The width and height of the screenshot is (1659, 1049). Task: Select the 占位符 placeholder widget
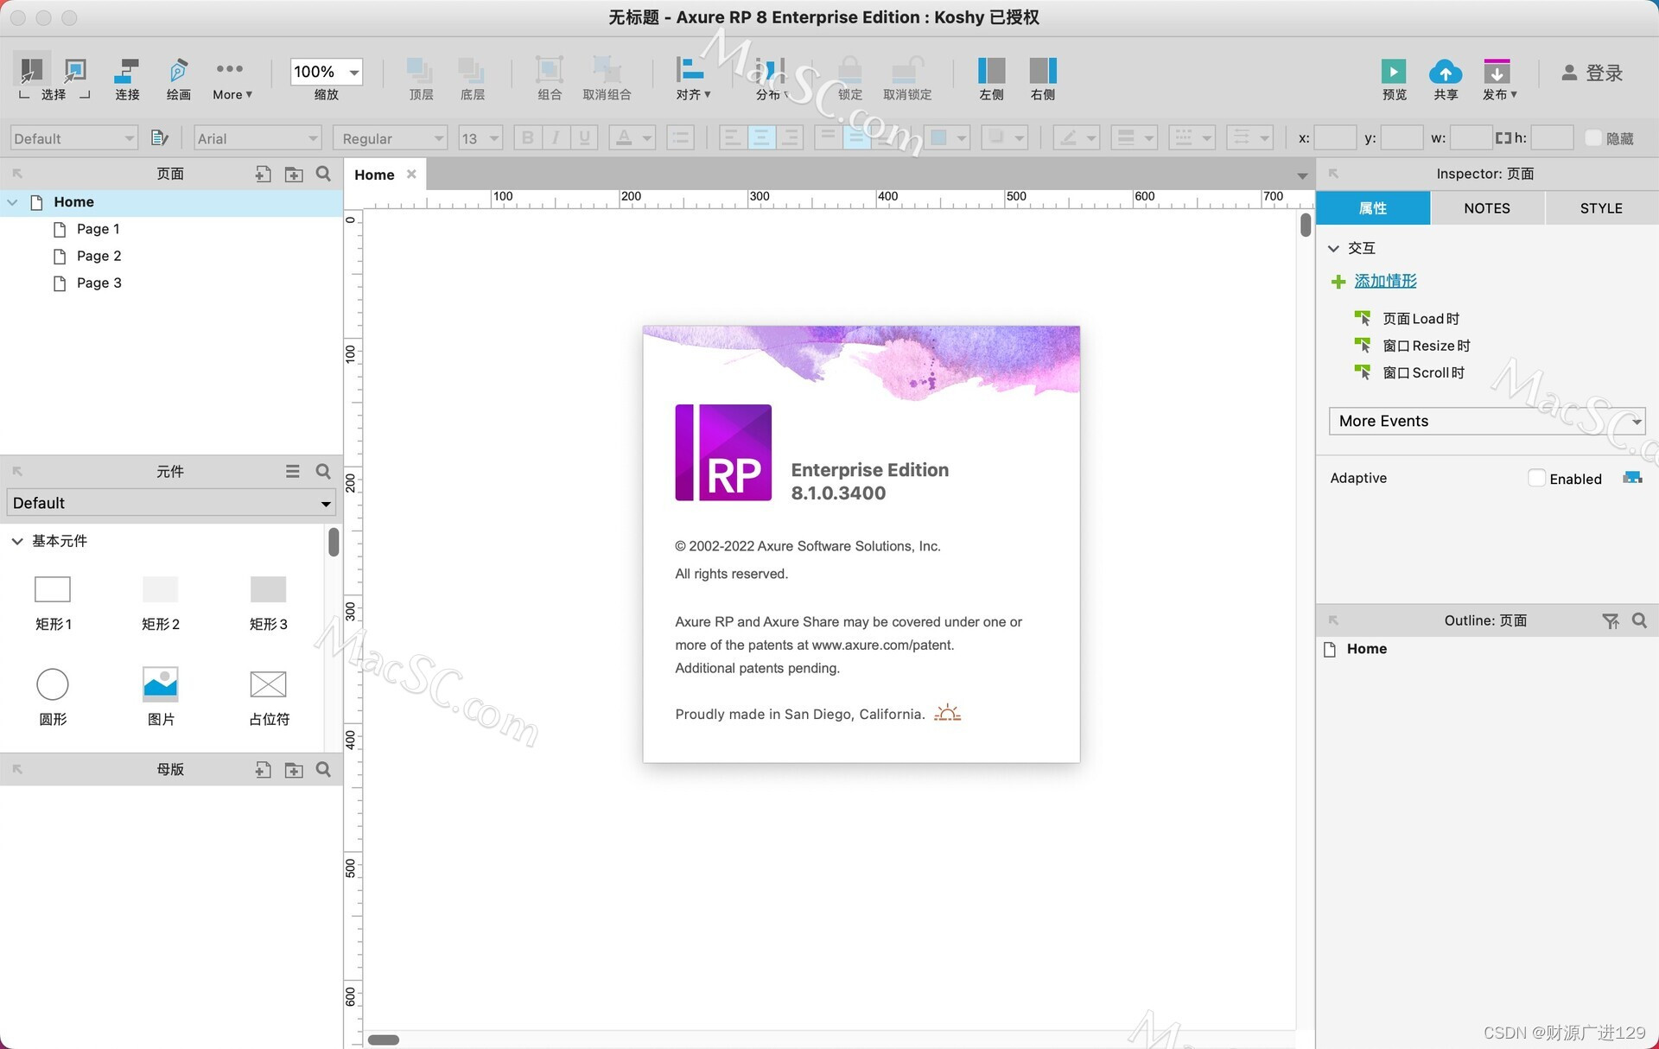coord(269,697)
